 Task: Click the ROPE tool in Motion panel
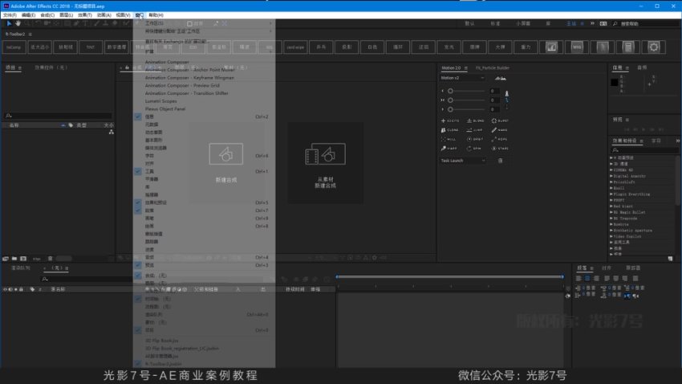pyautogui.click(x=500, y=139)
